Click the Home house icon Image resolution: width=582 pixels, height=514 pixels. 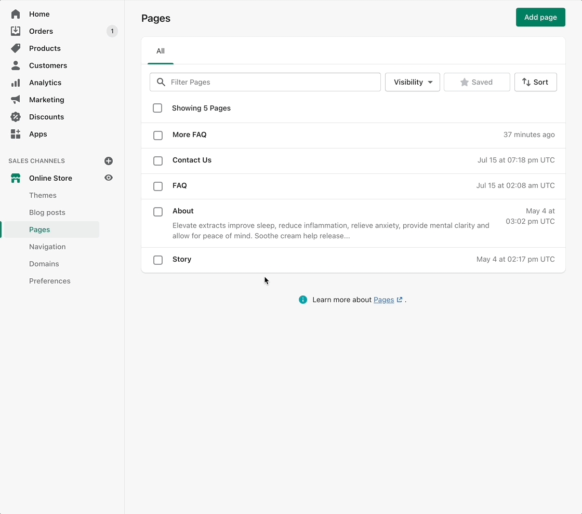pos(16,14)
